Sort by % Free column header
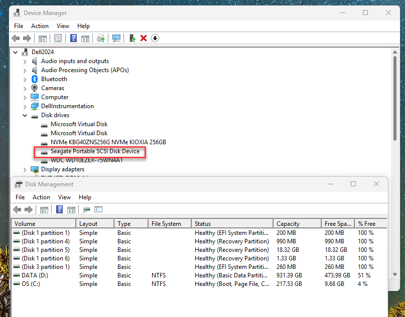 point(371,223)
